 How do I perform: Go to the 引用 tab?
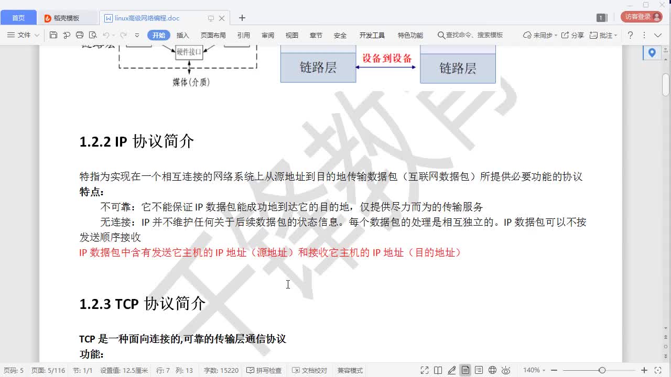click(243, 35)
